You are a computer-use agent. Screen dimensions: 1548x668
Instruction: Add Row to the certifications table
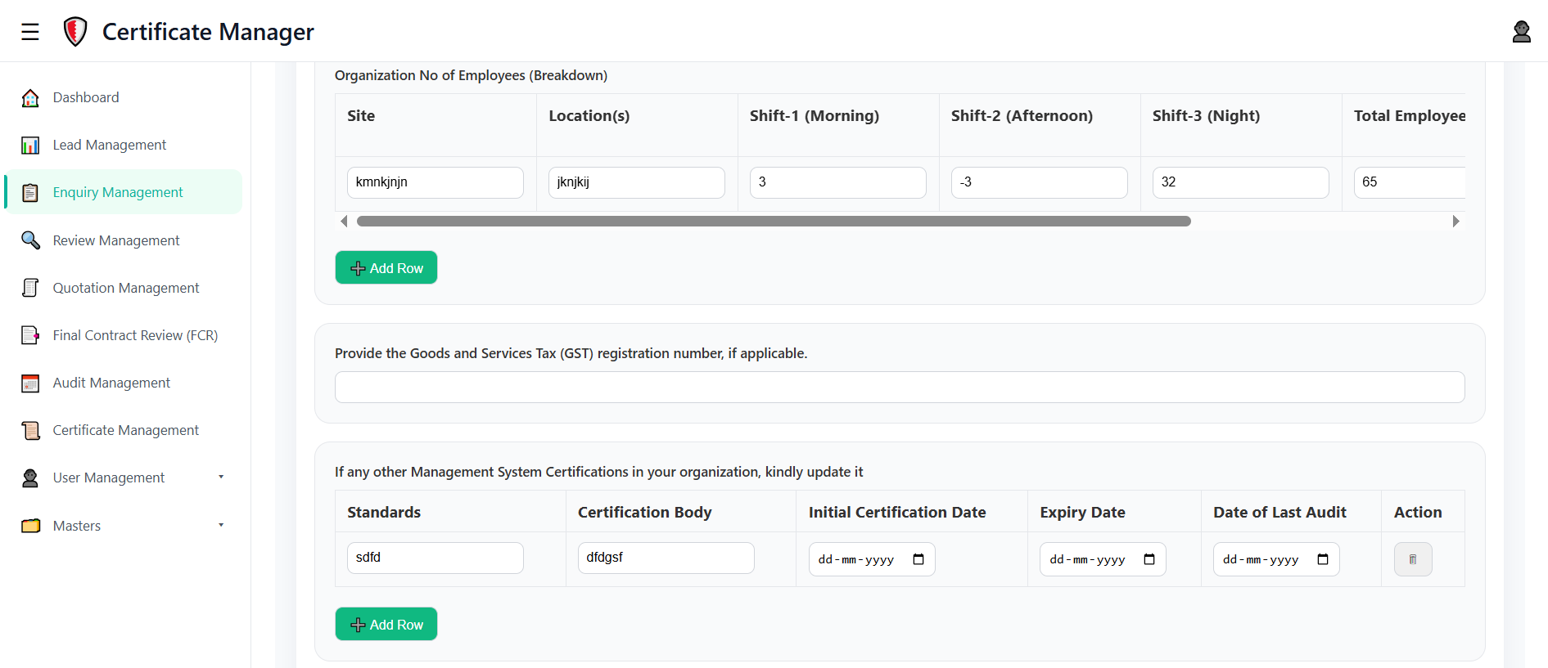(386, 624)
